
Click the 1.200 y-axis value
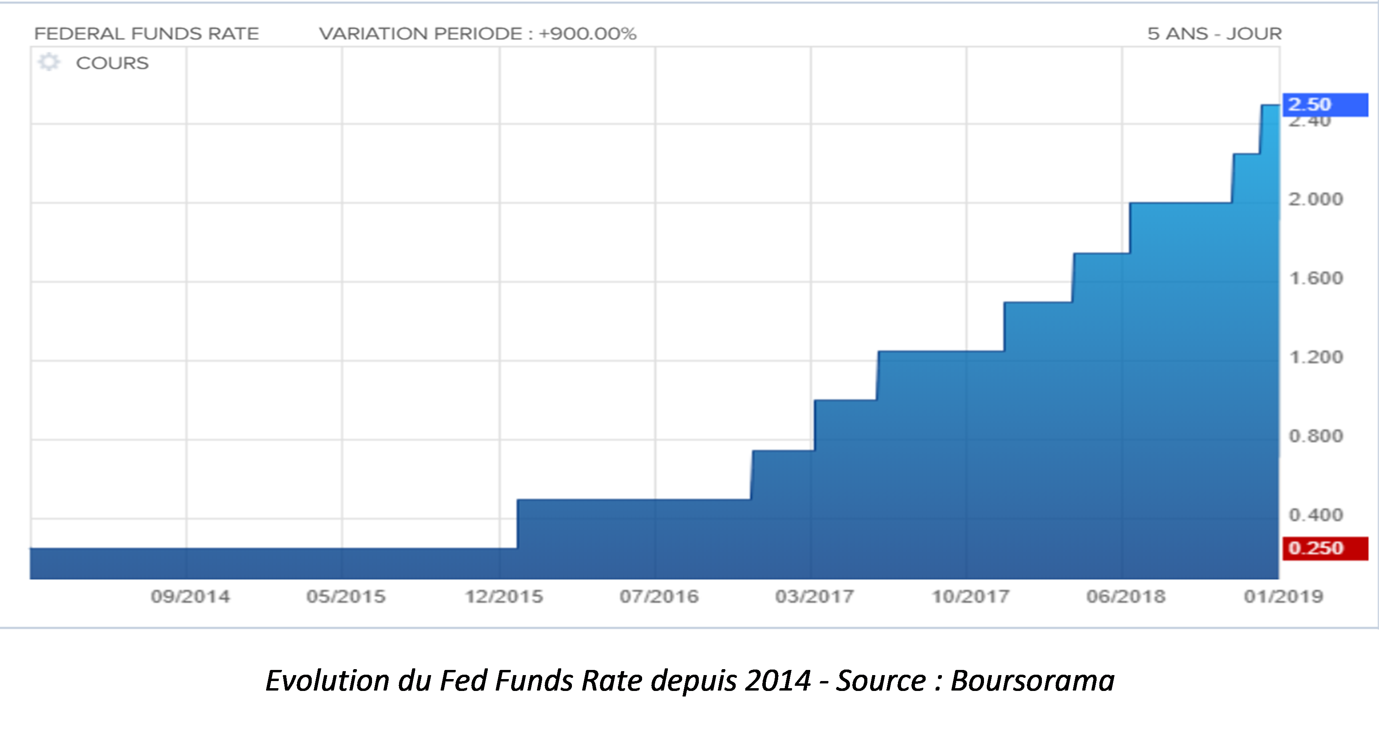click(1316, 357)
